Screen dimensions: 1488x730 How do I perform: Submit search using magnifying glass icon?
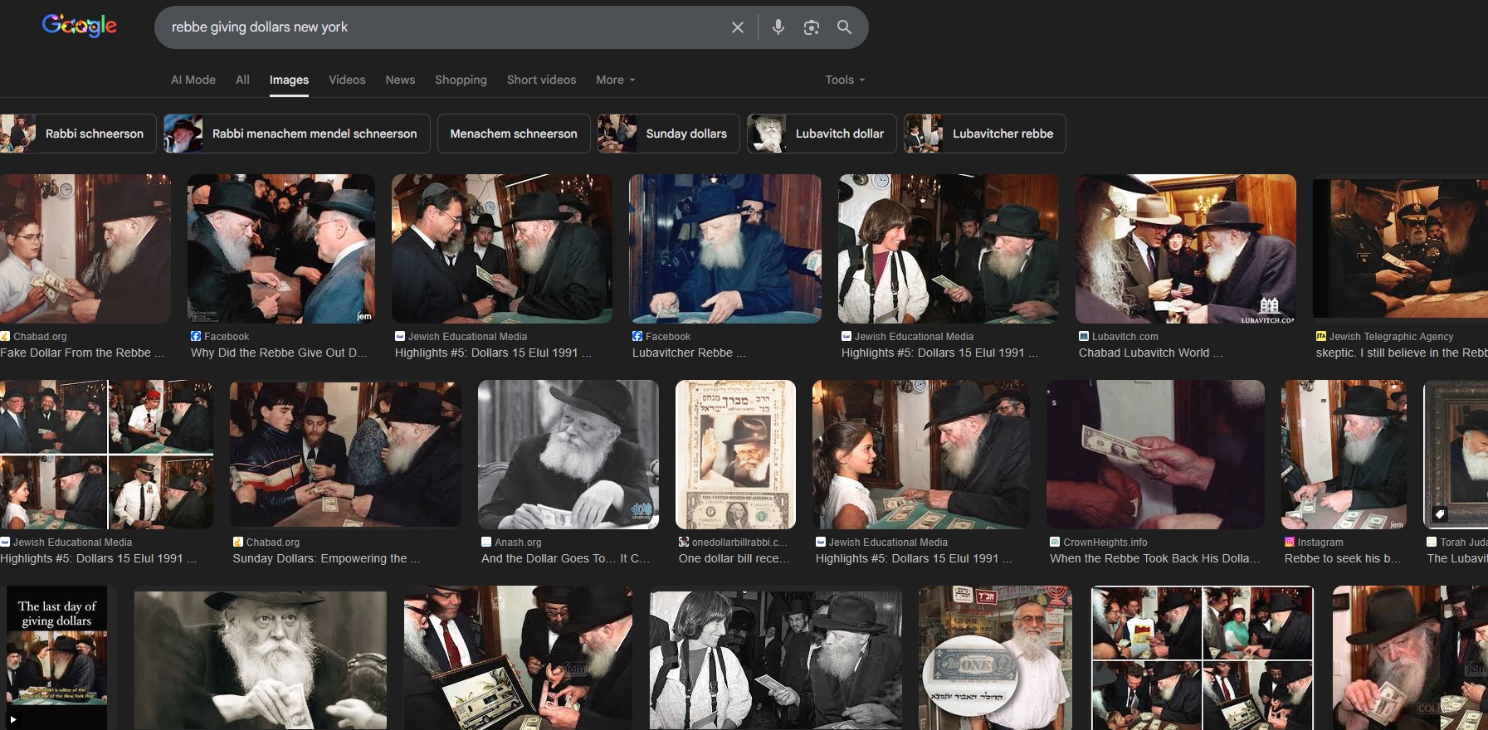click(844, 27)
